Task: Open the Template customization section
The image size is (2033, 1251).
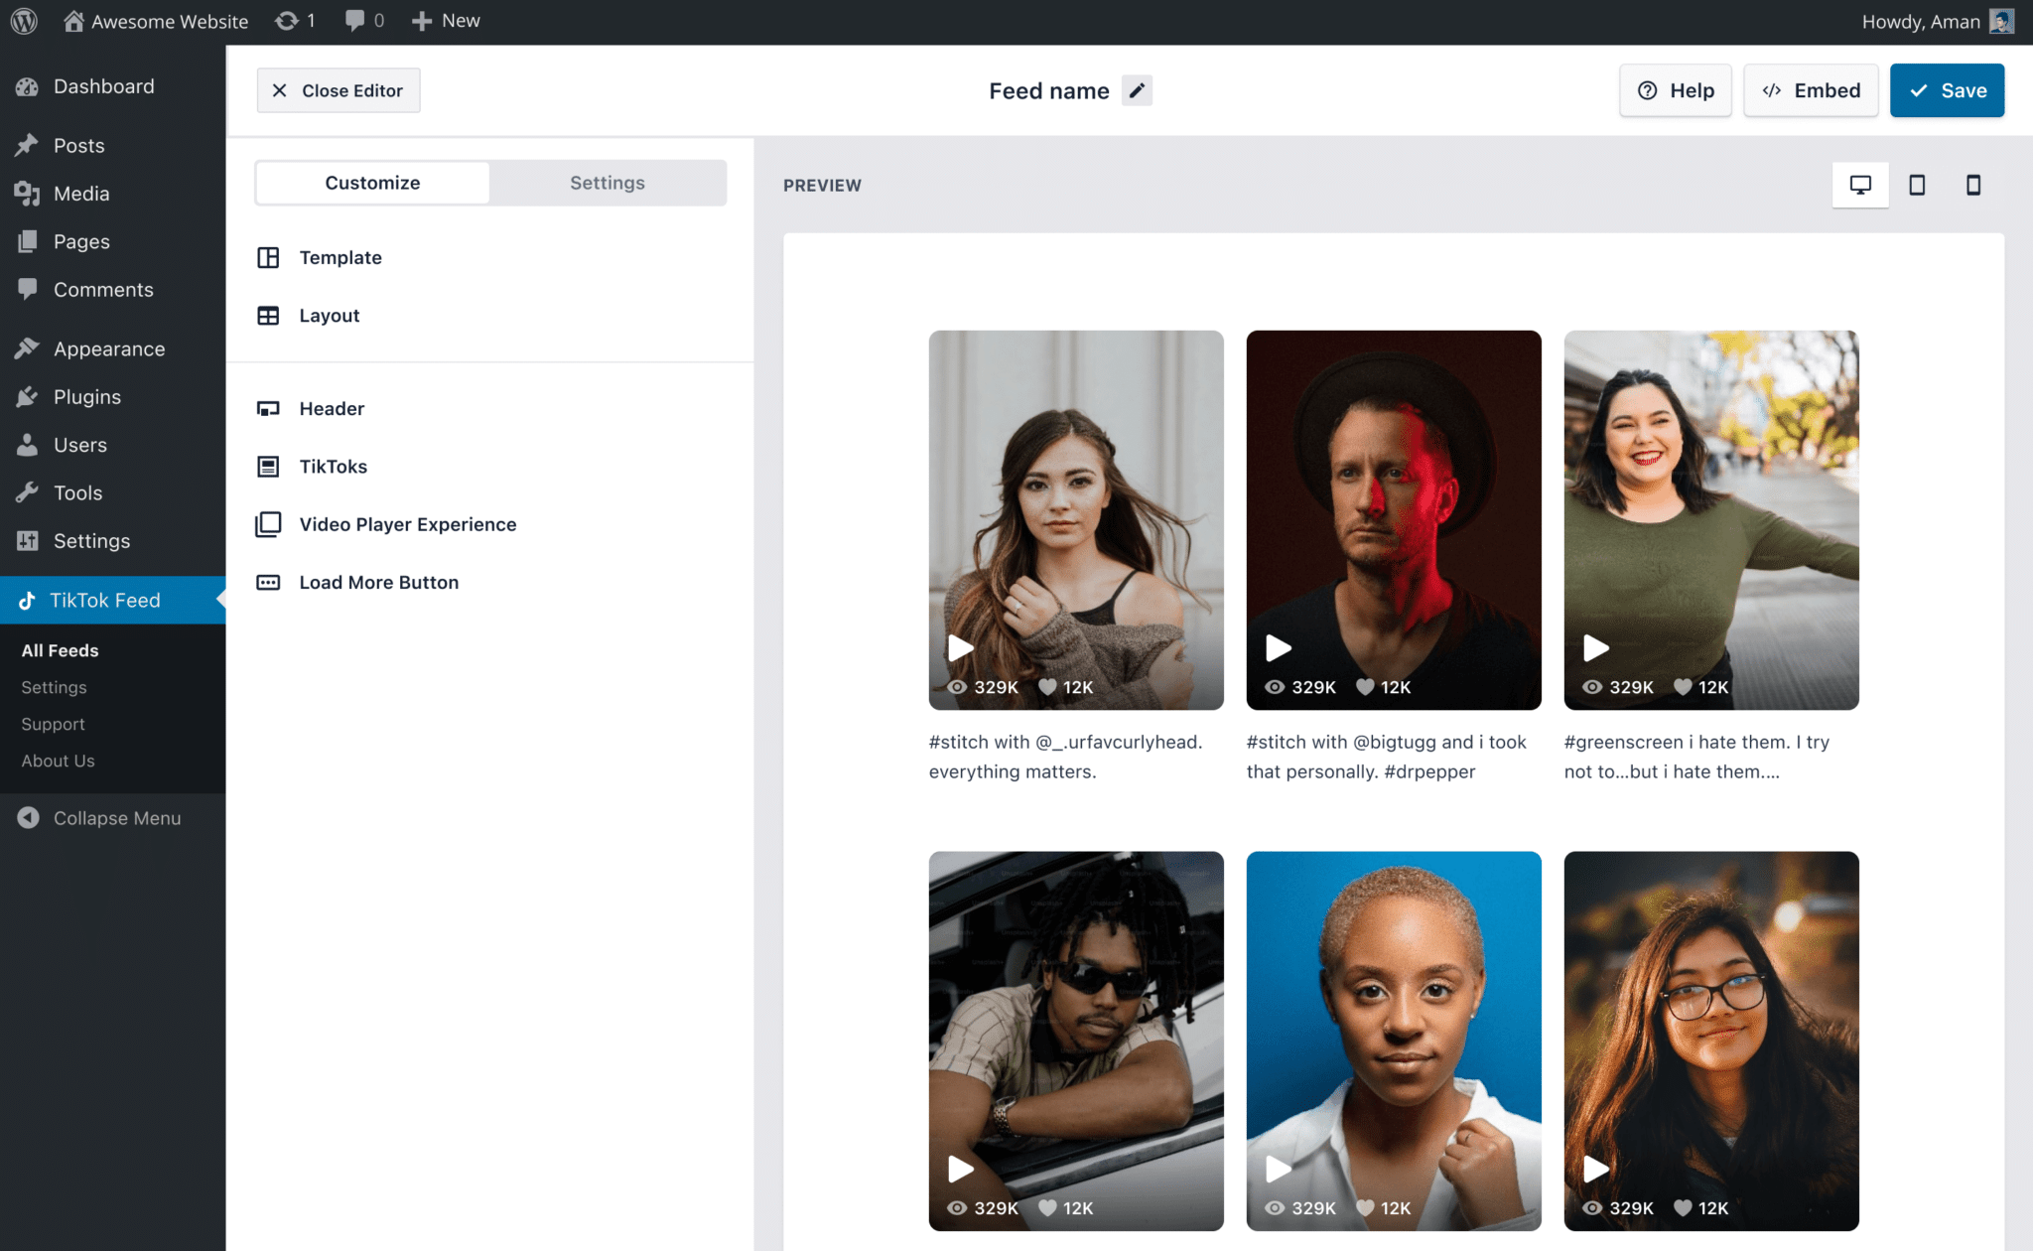Action: tap(339, 257)
